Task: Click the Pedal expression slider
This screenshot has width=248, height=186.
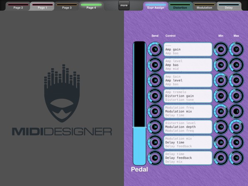Action: click(x=139, y=103)
